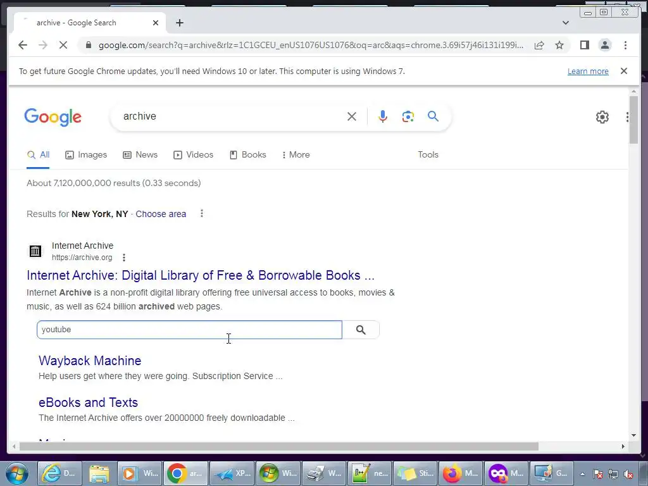The height and width of the screenshot is (486, 648).
Task: Open the eBooks and Texts sitelink
Action: [x=89, y=402]
